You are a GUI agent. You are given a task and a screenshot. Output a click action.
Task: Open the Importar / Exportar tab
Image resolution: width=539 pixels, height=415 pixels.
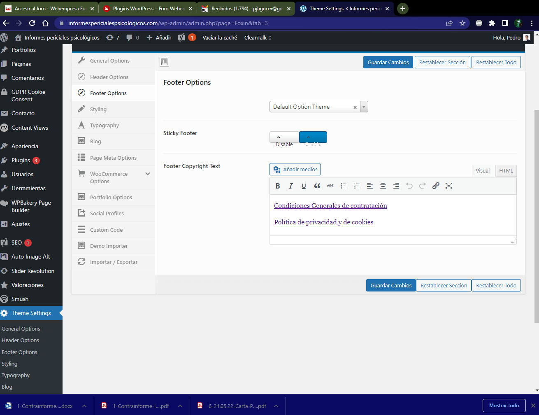coord(114,262)
